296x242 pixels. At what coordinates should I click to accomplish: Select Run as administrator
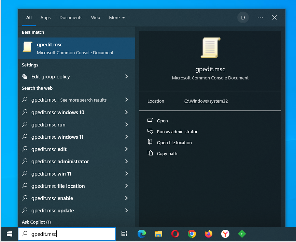177,132
